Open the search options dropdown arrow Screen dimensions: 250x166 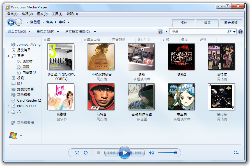(x=234, y=32)
